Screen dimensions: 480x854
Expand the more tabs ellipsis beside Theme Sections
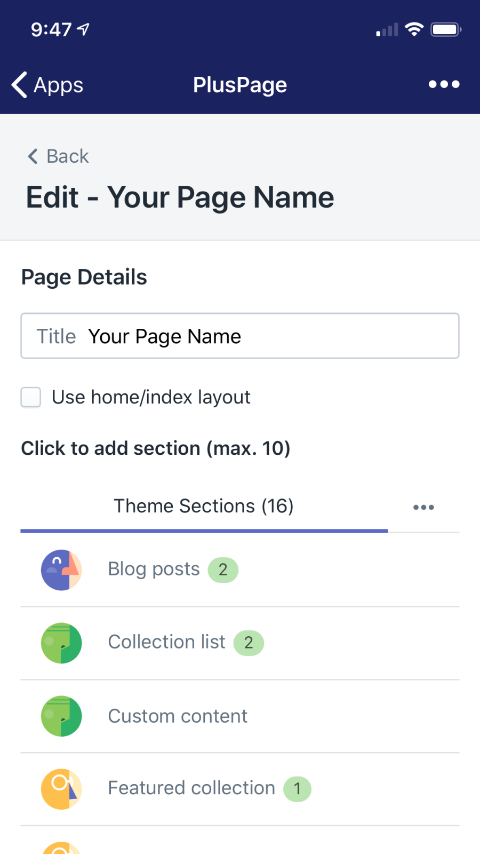423,507
